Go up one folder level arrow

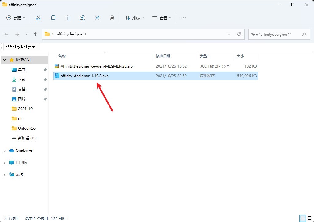pyautogui.click(x=35, y=34)
